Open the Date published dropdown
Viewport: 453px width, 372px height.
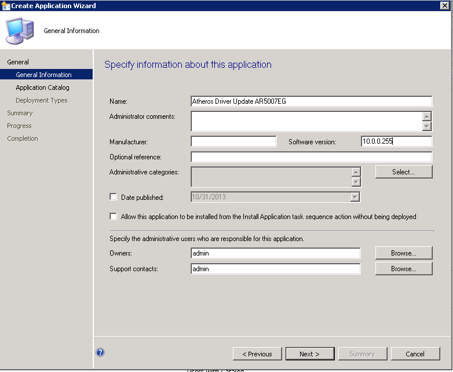pyautogui.click(x=355, y=197)
